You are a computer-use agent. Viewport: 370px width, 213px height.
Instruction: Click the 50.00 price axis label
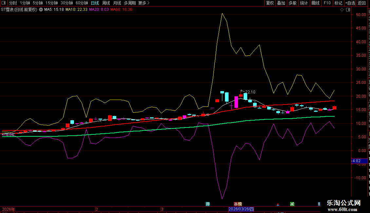click(361, 15)
